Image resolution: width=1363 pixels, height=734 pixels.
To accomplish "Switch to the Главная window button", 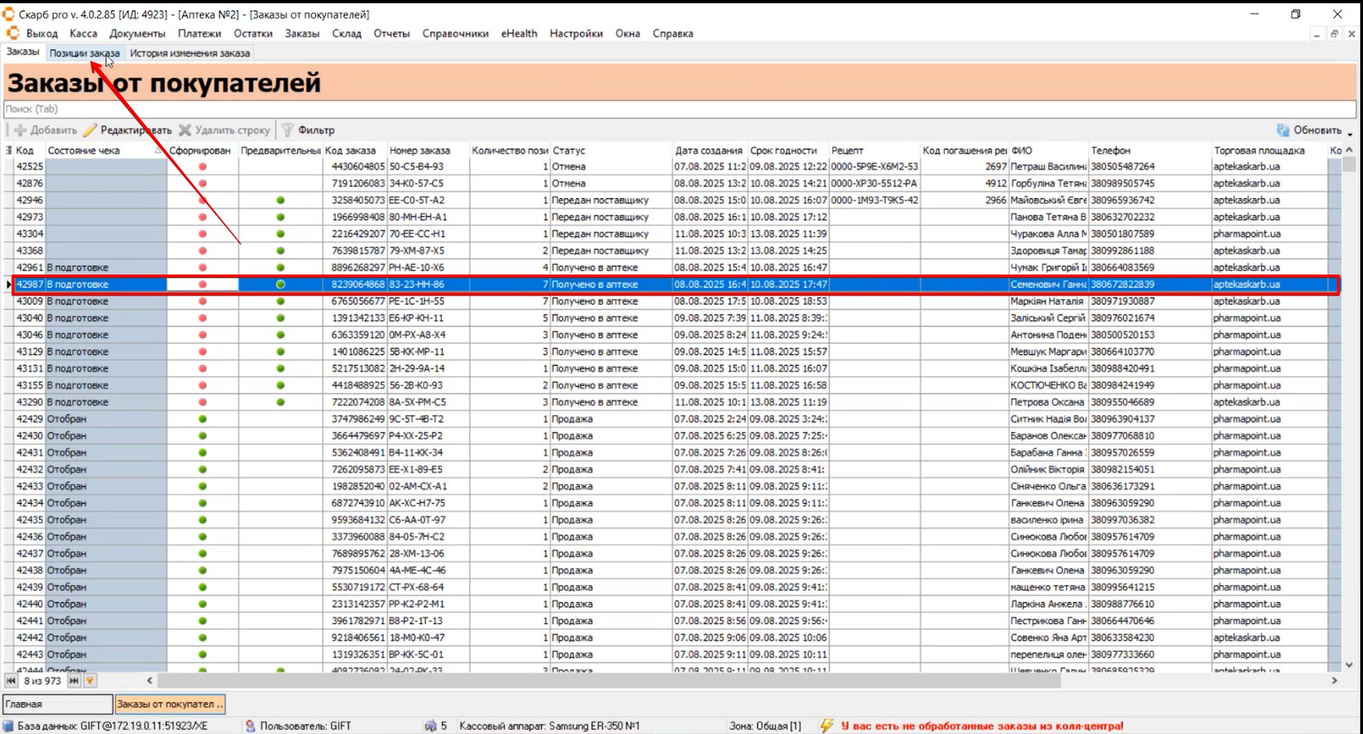I will (57, 704).
